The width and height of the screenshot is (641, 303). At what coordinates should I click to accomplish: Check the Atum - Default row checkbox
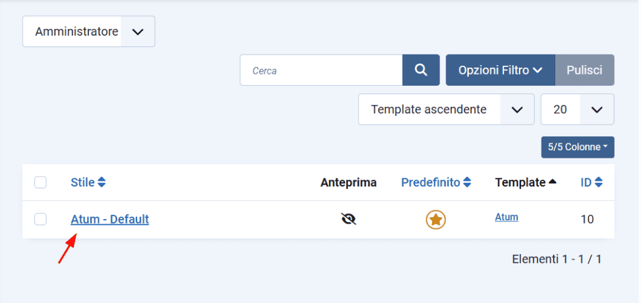point(41,219)
